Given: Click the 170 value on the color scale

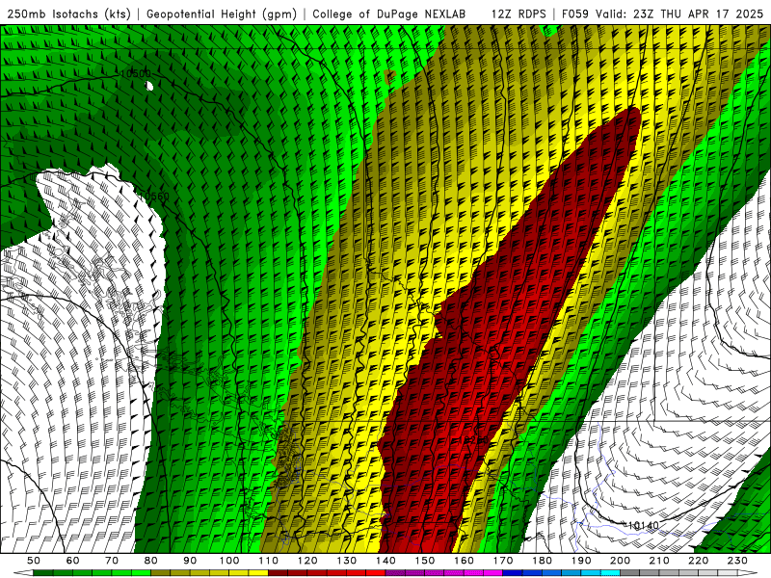Looking at the screenshot, I should (x=503, y=561).
